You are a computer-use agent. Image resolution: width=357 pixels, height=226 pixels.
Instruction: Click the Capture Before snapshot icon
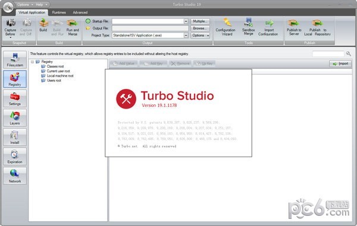click(x=11, y=23)
